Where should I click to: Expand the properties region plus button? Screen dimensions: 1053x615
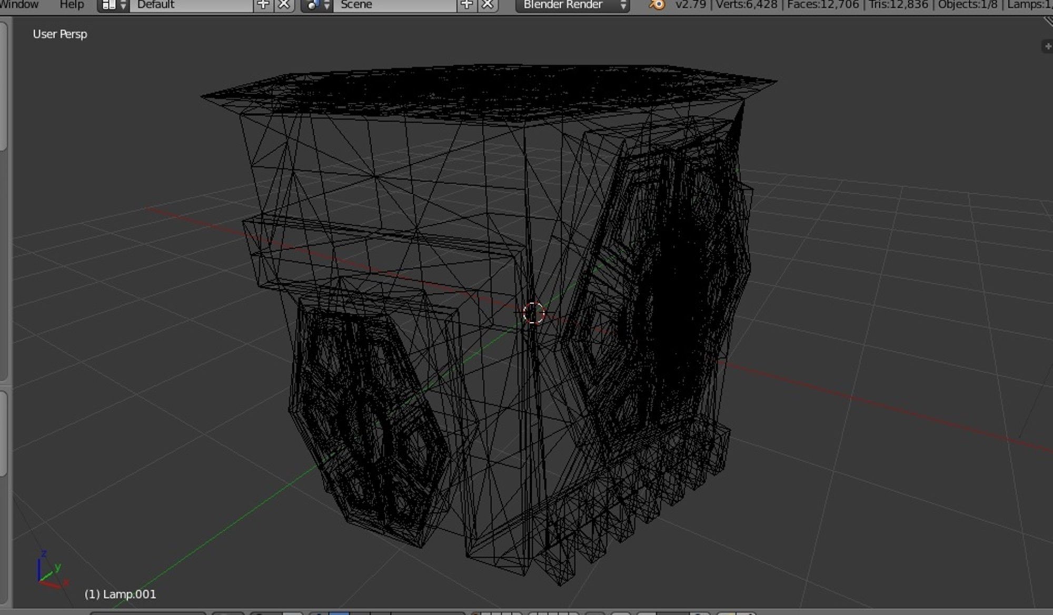(x=1047, y=47)
